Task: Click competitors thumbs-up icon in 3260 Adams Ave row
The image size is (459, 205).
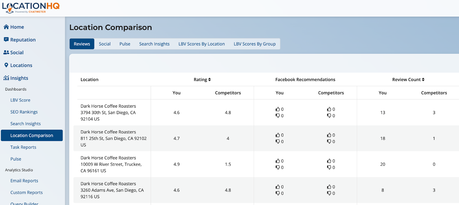Action: [x=329, y=187]
